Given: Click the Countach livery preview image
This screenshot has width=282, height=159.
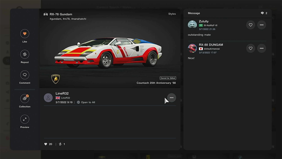Looking at the screenshot, I should coord(108,52).
